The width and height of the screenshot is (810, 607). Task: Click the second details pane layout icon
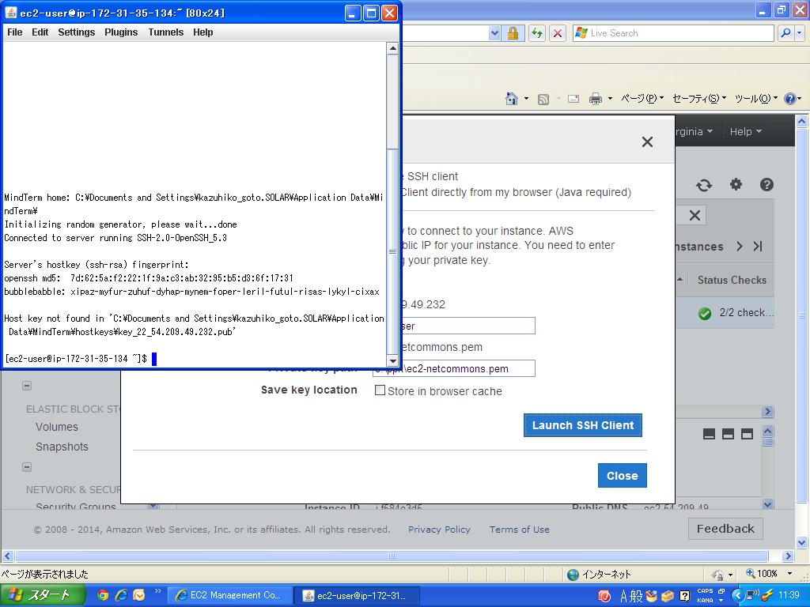(x=728, y=434)
